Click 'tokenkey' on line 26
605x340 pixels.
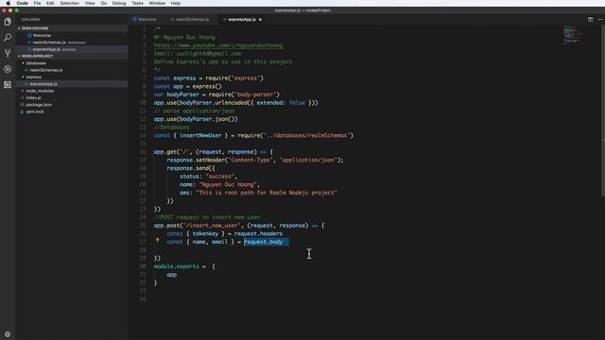pyautogui.click(x=205, y=233)
